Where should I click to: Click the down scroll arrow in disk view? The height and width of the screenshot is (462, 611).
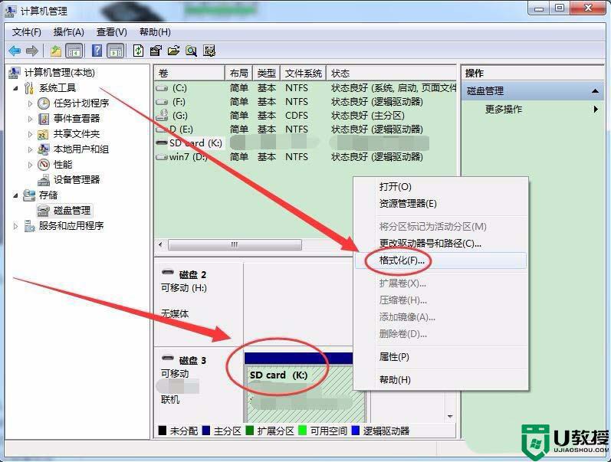tap(450, 417)
